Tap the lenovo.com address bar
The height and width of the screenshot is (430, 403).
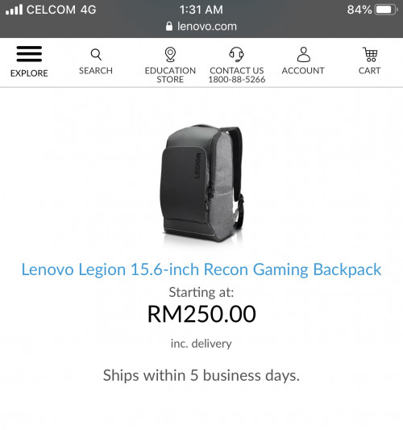[201, 27]
